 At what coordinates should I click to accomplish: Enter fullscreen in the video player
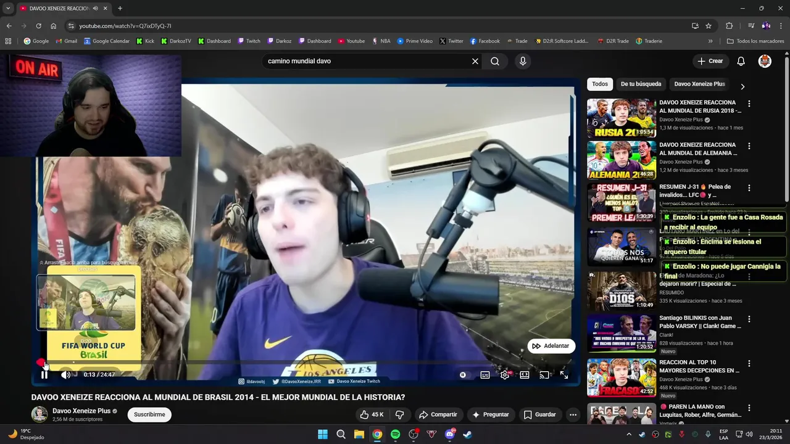click(564, 374)
